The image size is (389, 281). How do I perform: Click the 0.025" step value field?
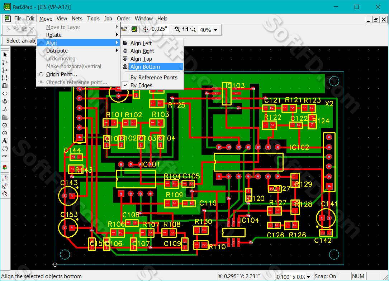coord(160,29)
